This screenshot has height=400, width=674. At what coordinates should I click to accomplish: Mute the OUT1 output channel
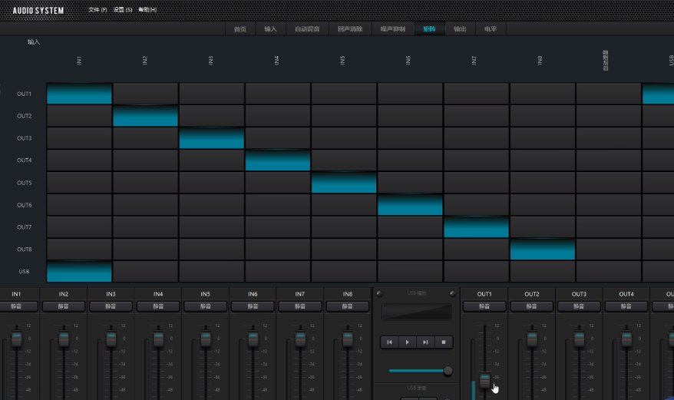pyautogui.click(x=484, y=306)
